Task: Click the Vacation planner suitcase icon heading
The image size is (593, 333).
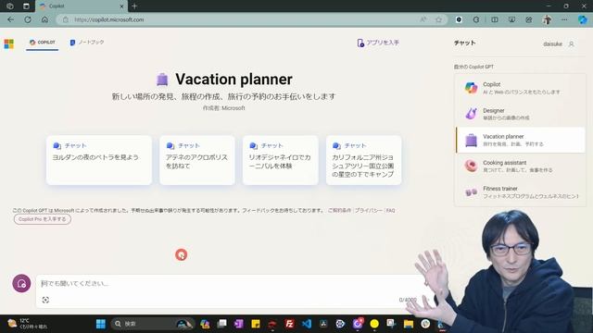Action: 162,80
